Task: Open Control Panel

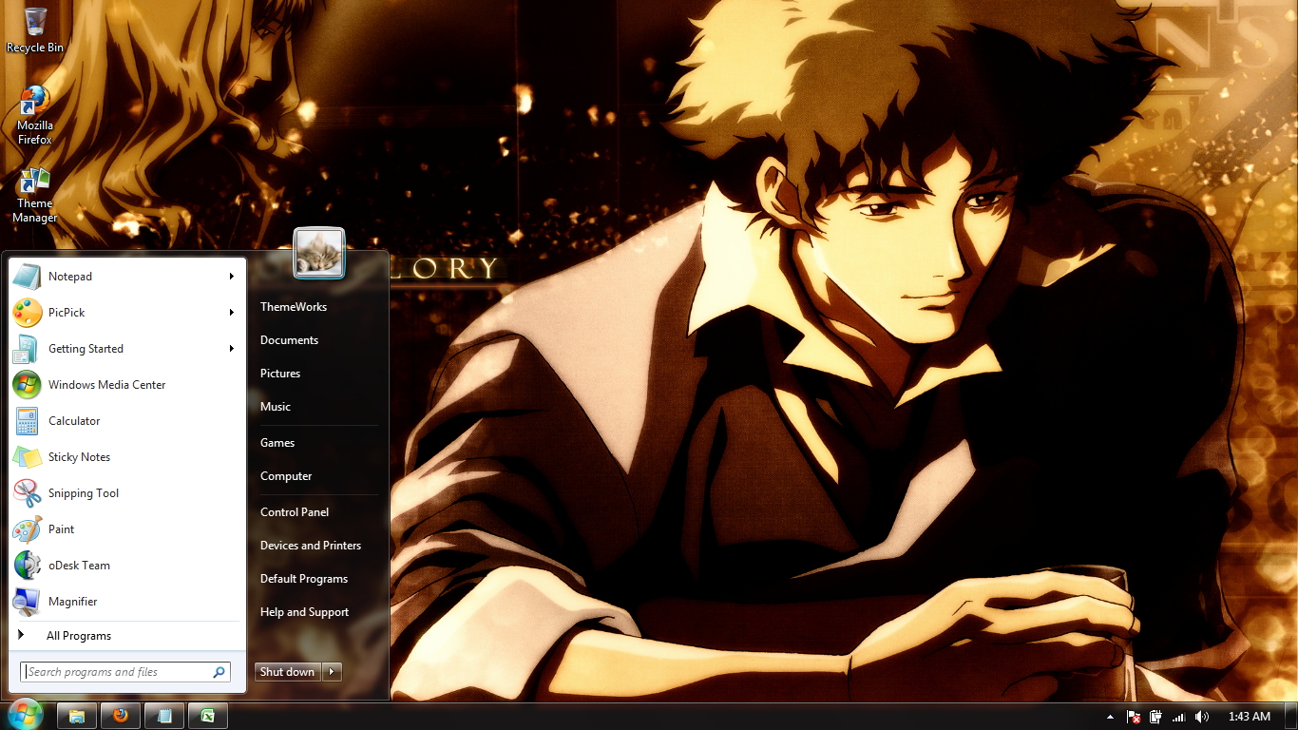Action: pos(295,512)
